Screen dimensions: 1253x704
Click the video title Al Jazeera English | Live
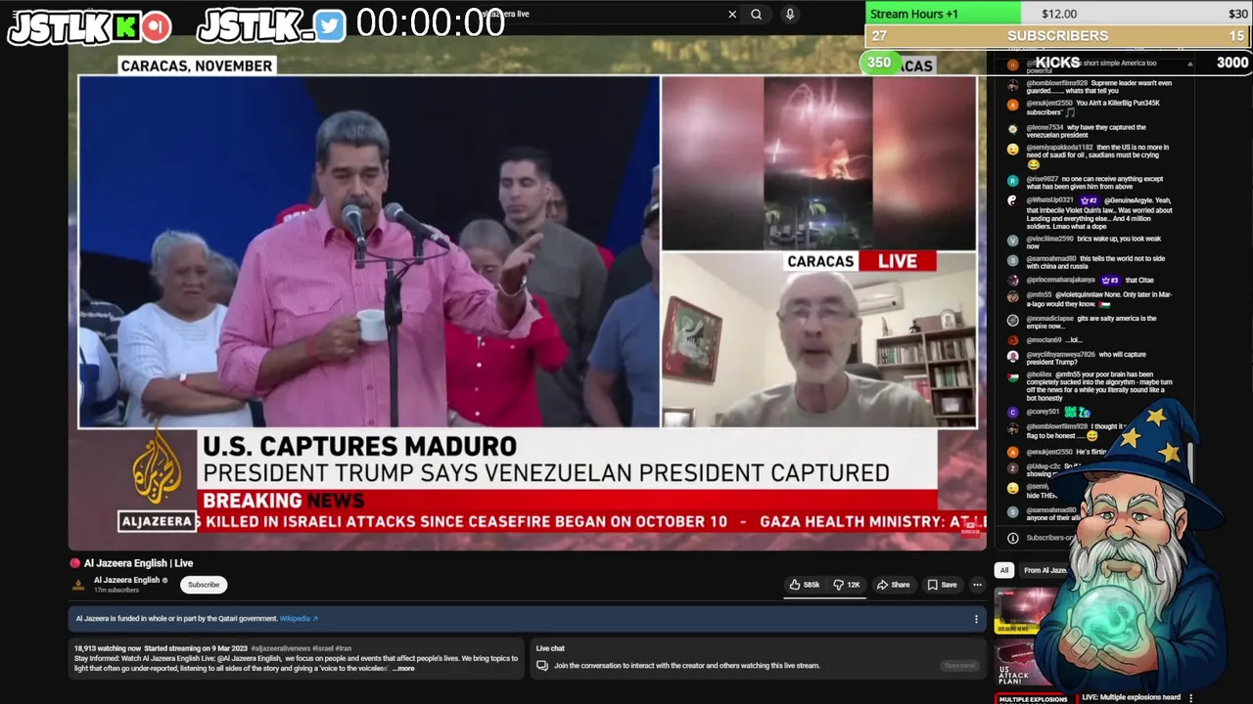(x=138, y=563)
